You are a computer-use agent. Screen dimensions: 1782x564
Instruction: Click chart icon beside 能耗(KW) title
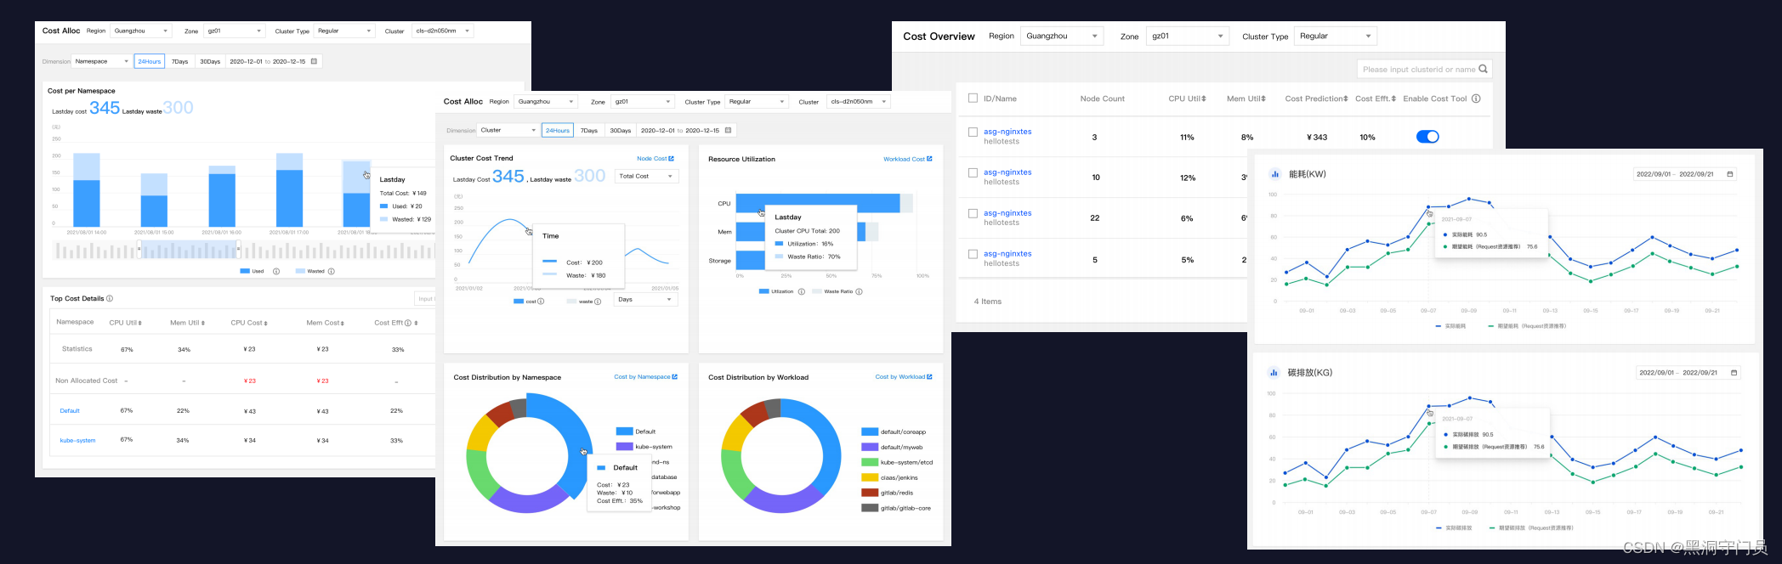(1274, 174)
